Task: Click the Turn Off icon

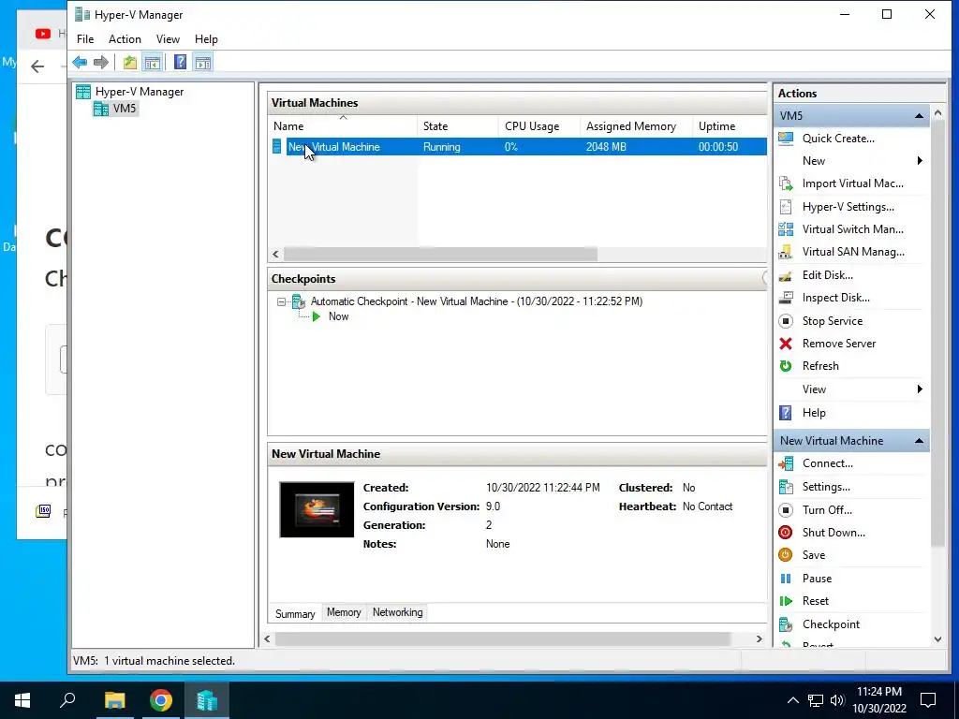Action: click(786, 510)
